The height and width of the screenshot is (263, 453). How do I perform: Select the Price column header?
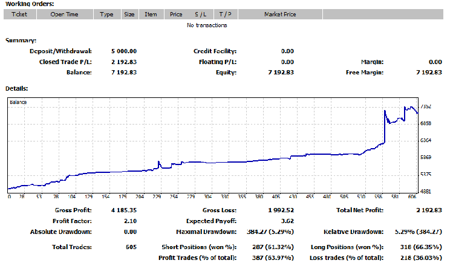coord(176,15)
